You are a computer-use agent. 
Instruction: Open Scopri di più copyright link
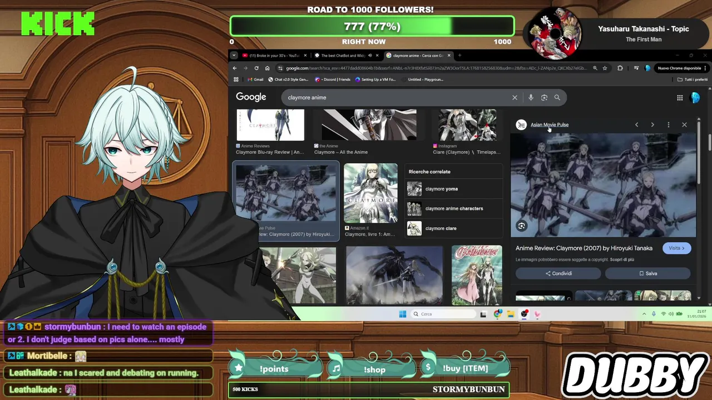(622, 259)
